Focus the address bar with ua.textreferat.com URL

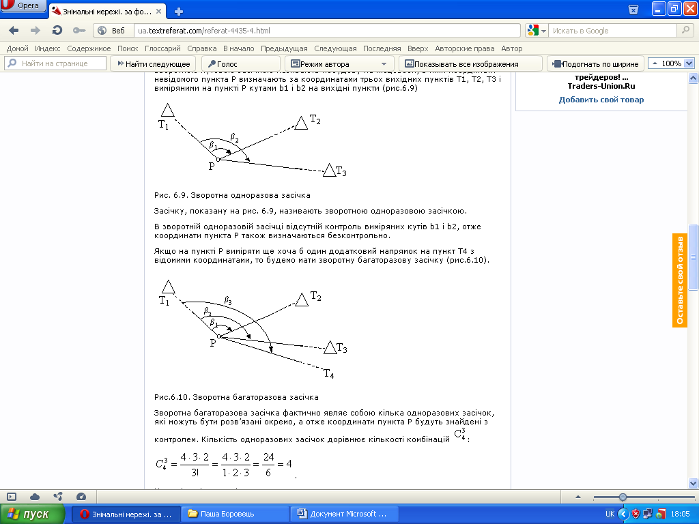[327, 31]
